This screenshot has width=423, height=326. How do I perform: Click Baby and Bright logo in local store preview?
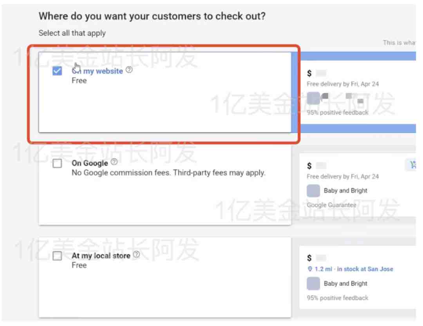point(313,283)
